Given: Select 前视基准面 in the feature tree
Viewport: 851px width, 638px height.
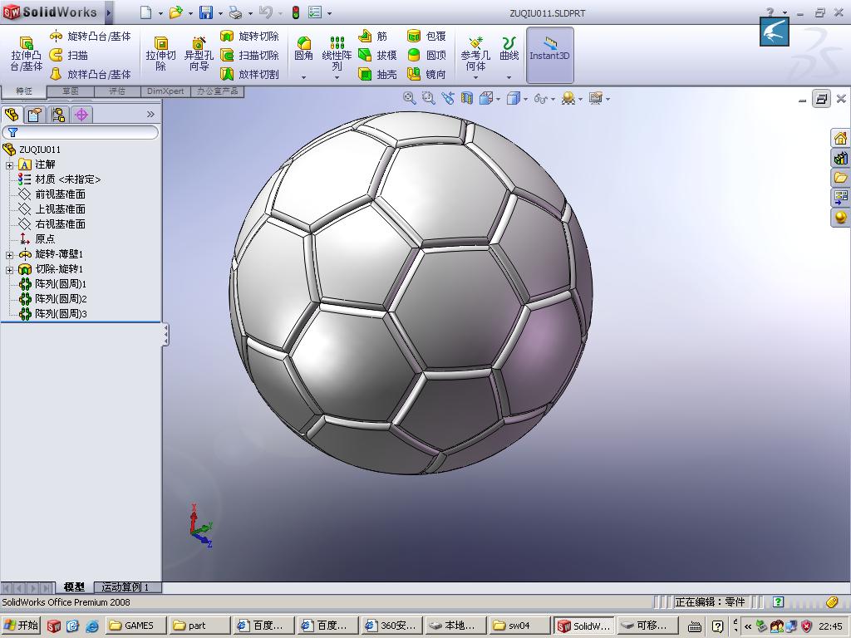Looking at the screenshot, I should click(52, 194).
